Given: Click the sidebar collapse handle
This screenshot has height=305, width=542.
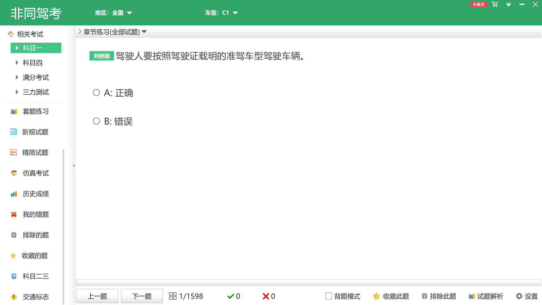Looking at the screenshot, I should point(74,165).
